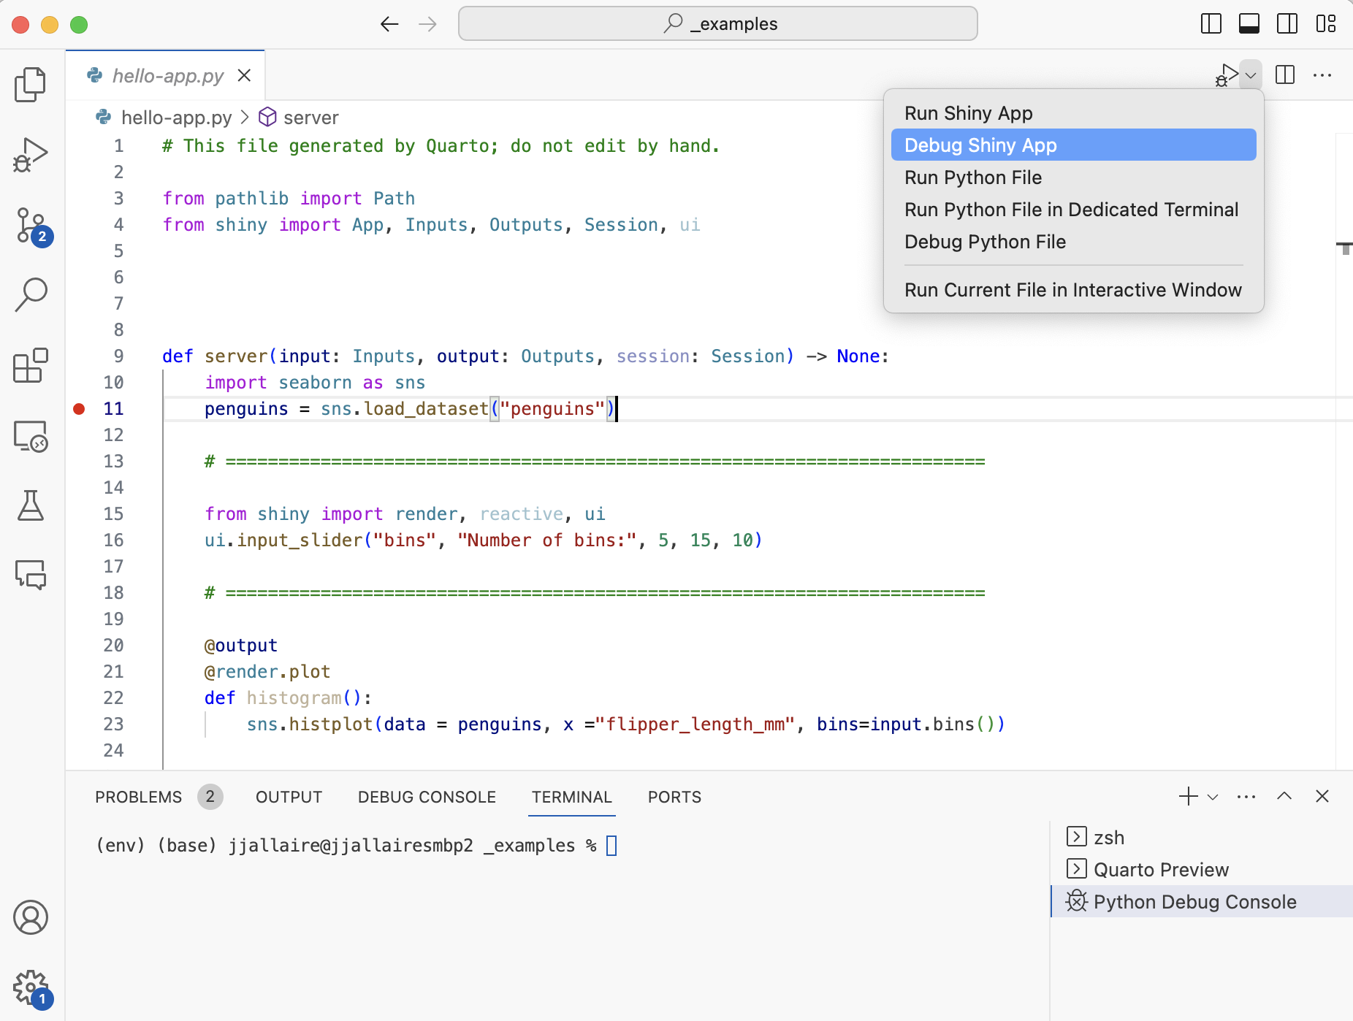Screen dimensions: 1353x1021
Task: Open the server breadcrumb dropdown
Action: click(x=310, y=117)
